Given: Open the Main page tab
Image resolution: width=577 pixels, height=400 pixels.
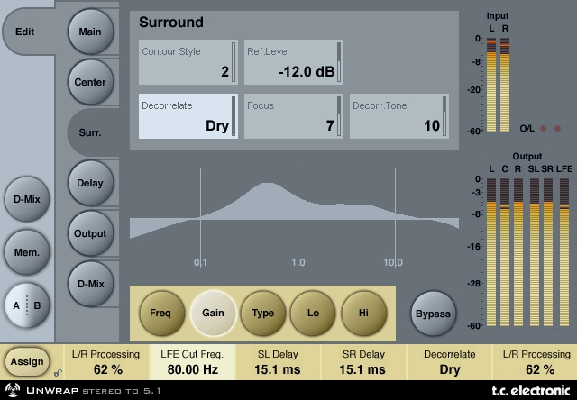Looking at the screenshot, I should coord(90,32).
